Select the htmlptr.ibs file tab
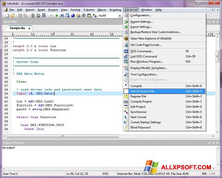Viewport: 222px width, 178px height. tap(18, 28)
